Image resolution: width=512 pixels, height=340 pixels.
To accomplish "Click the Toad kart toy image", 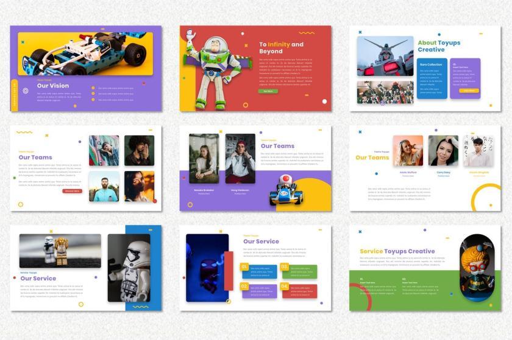I will pyautogui.click(x=286, y=190).
